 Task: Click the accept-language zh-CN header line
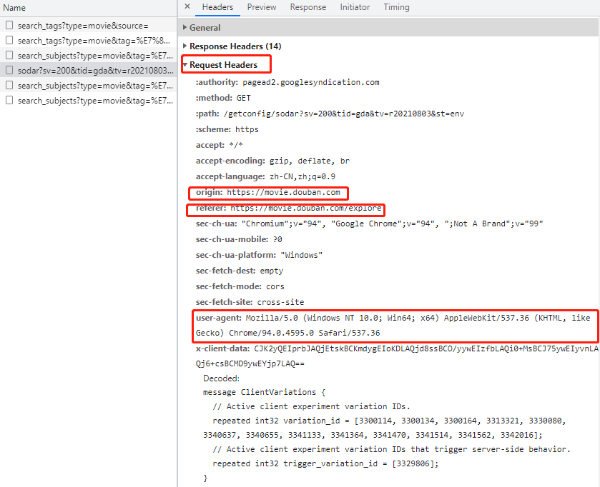point(265,176)
